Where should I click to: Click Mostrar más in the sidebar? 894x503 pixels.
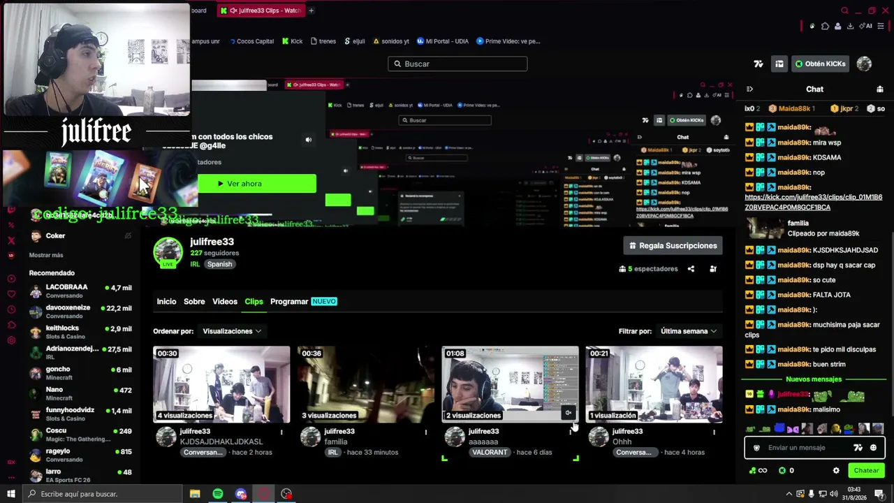tap(46, 255)
